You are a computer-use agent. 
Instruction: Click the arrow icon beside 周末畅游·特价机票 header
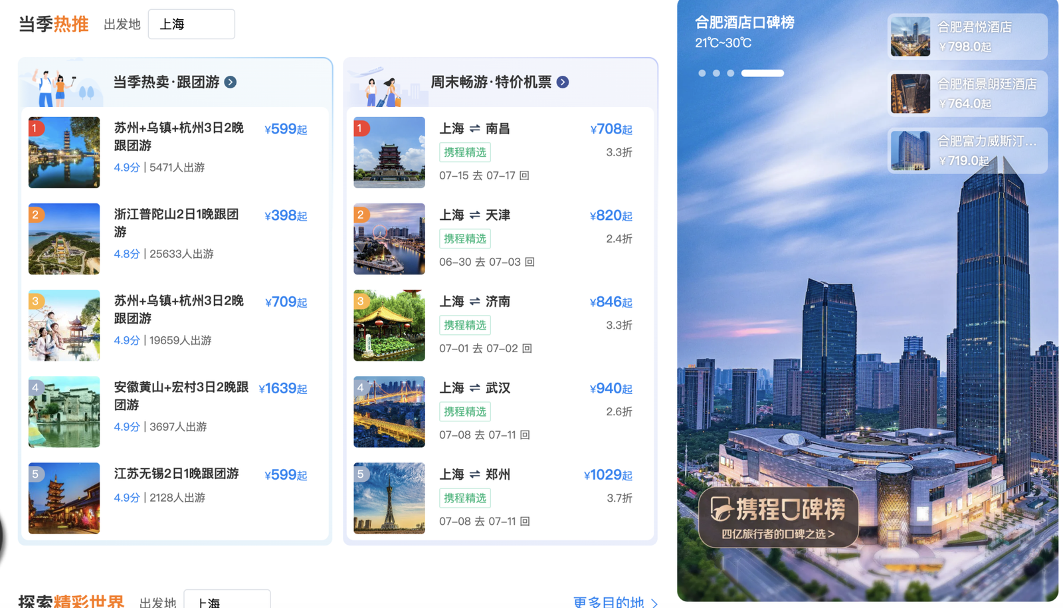click(563, 82)
